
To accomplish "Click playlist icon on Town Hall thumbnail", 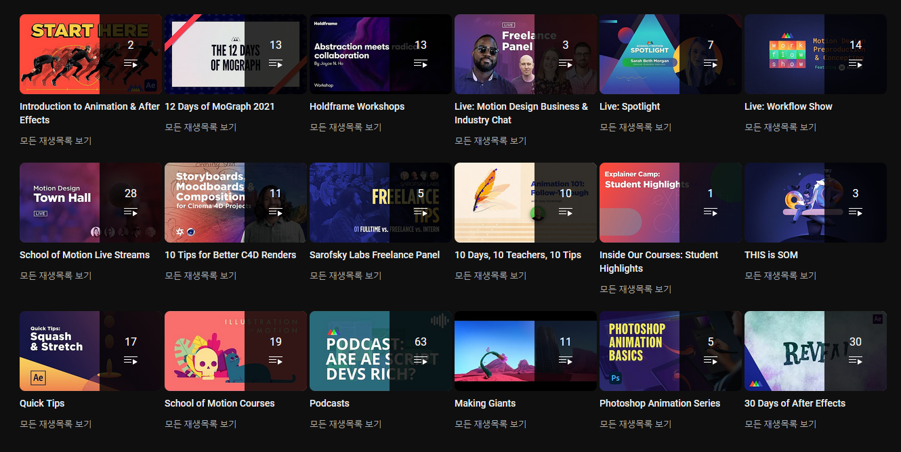I will [x=131, y=212].
